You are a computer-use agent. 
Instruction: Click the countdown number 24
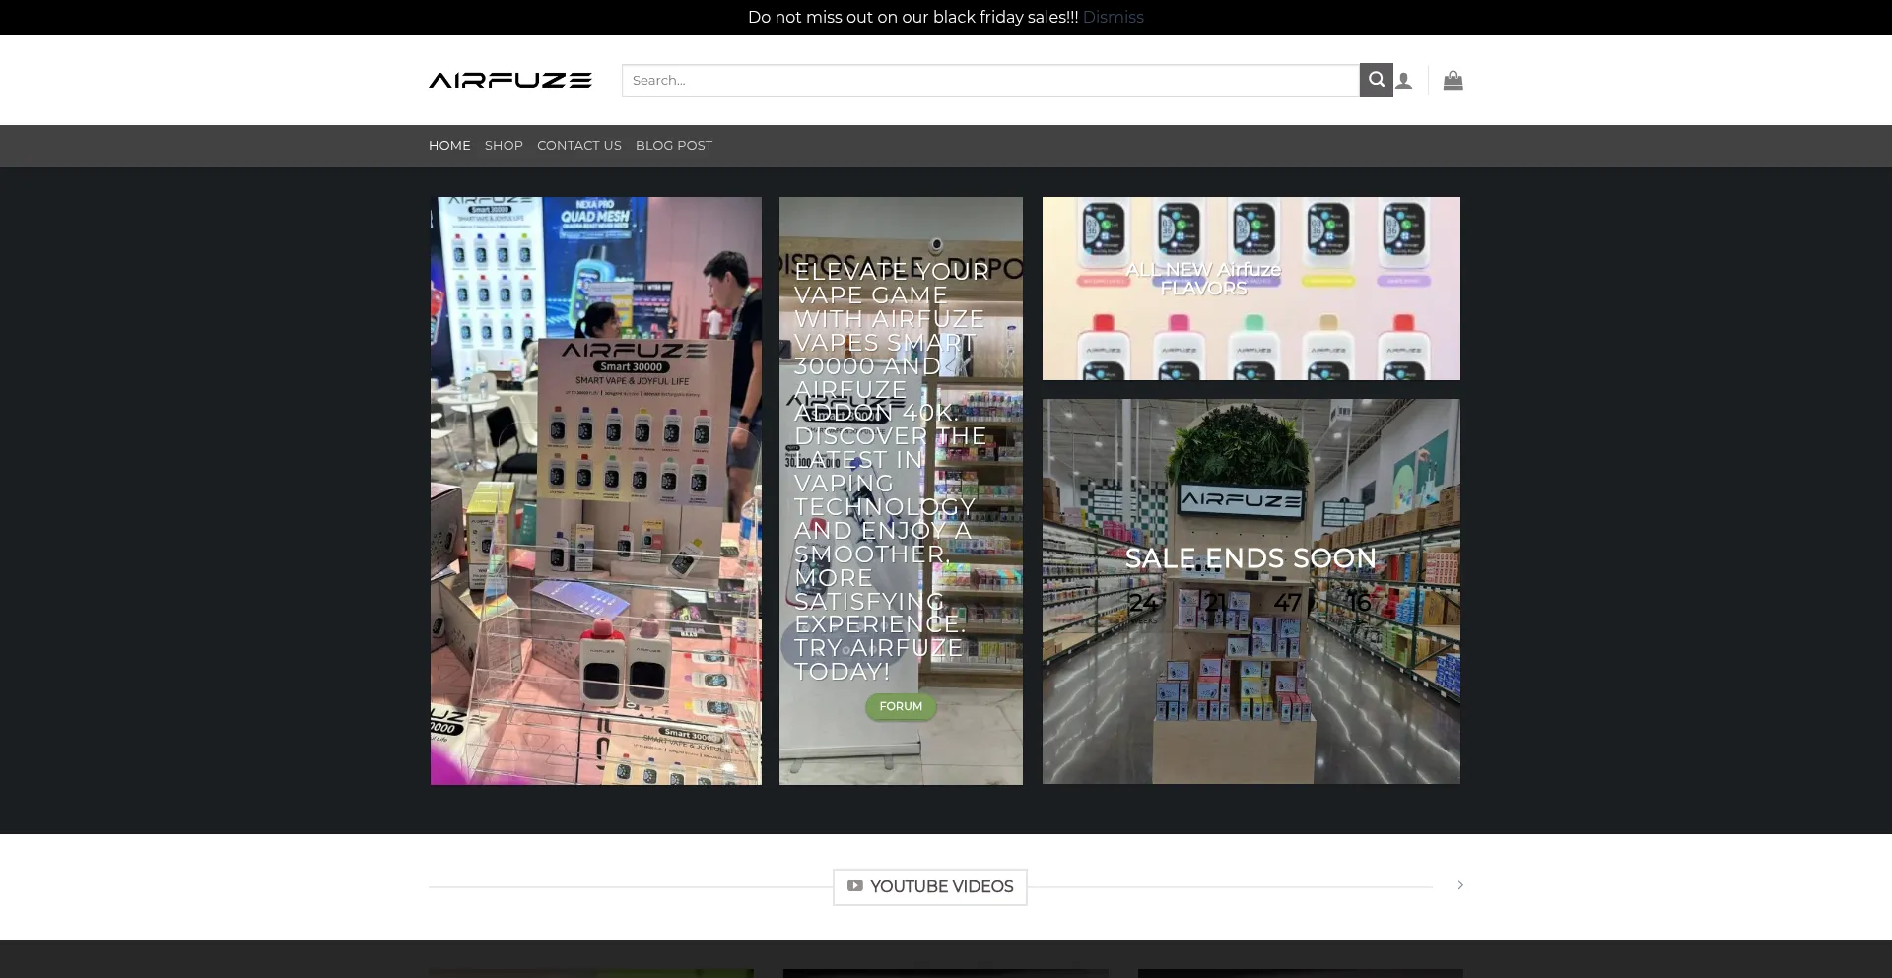pos(1143,602)
